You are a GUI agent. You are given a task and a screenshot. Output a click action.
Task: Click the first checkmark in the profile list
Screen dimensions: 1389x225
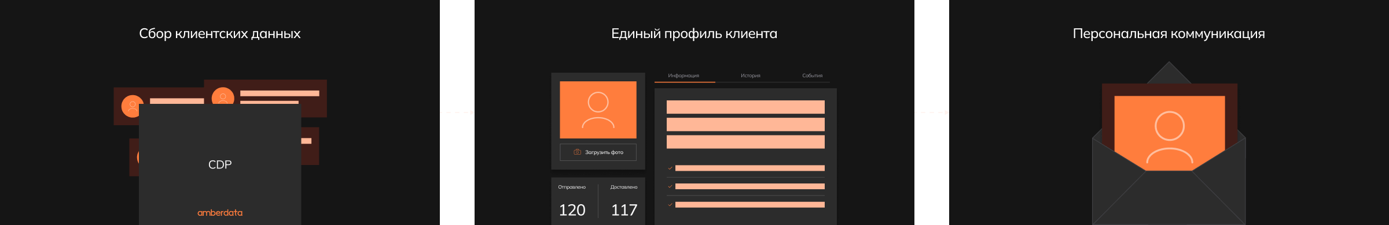coord(670,168)
